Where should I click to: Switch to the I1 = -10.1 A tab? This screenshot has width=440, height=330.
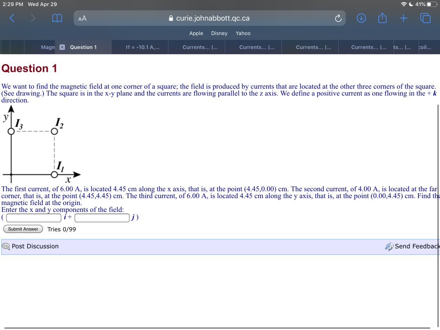141,47
